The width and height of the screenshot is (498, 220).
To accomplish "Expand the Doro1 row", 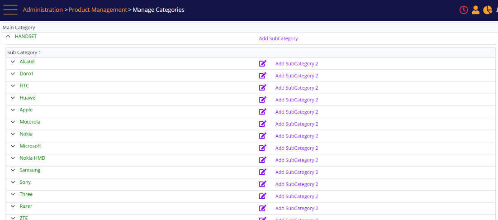I will click(x=13, y=74).
